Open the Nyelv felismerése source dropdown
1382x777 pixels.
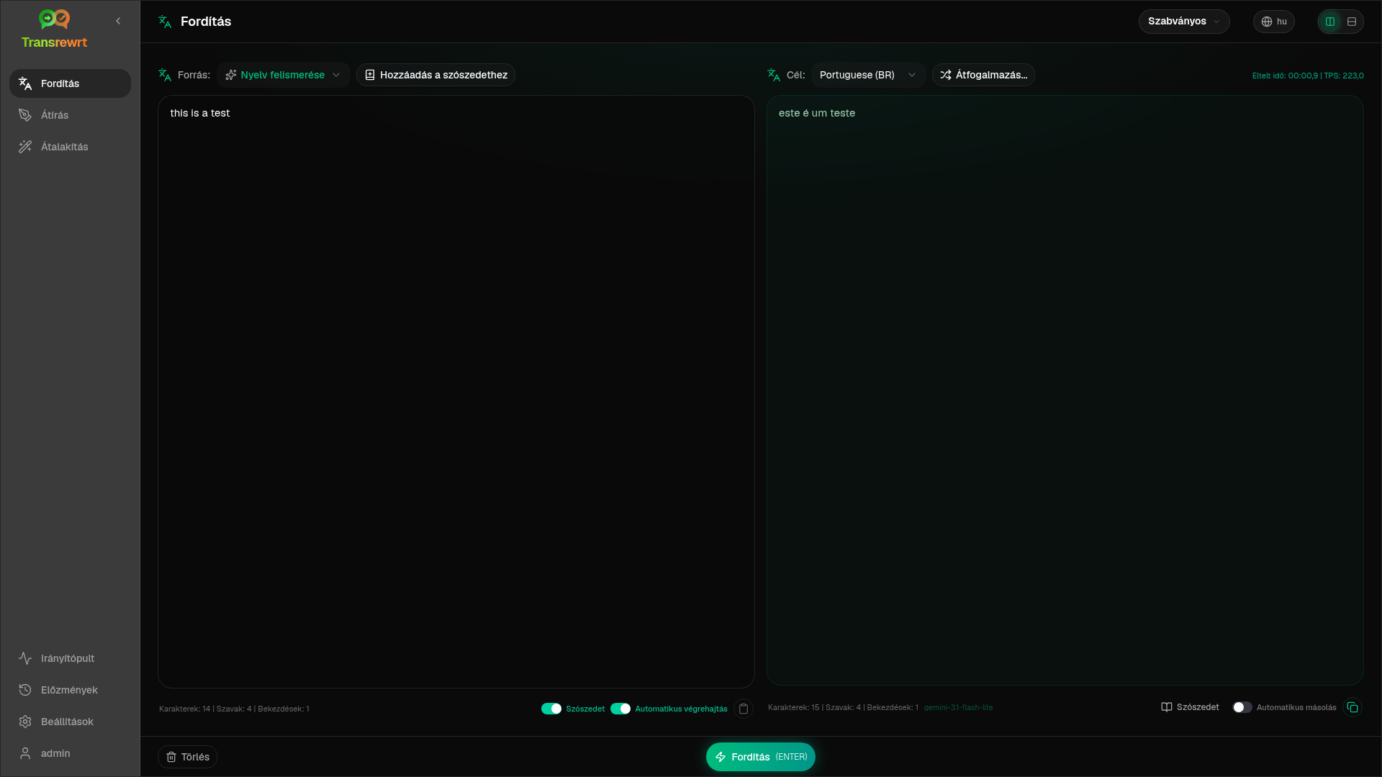click(283, 75)
